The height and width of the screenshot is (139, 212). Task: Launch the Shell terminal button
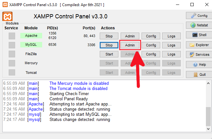point(199,35)
